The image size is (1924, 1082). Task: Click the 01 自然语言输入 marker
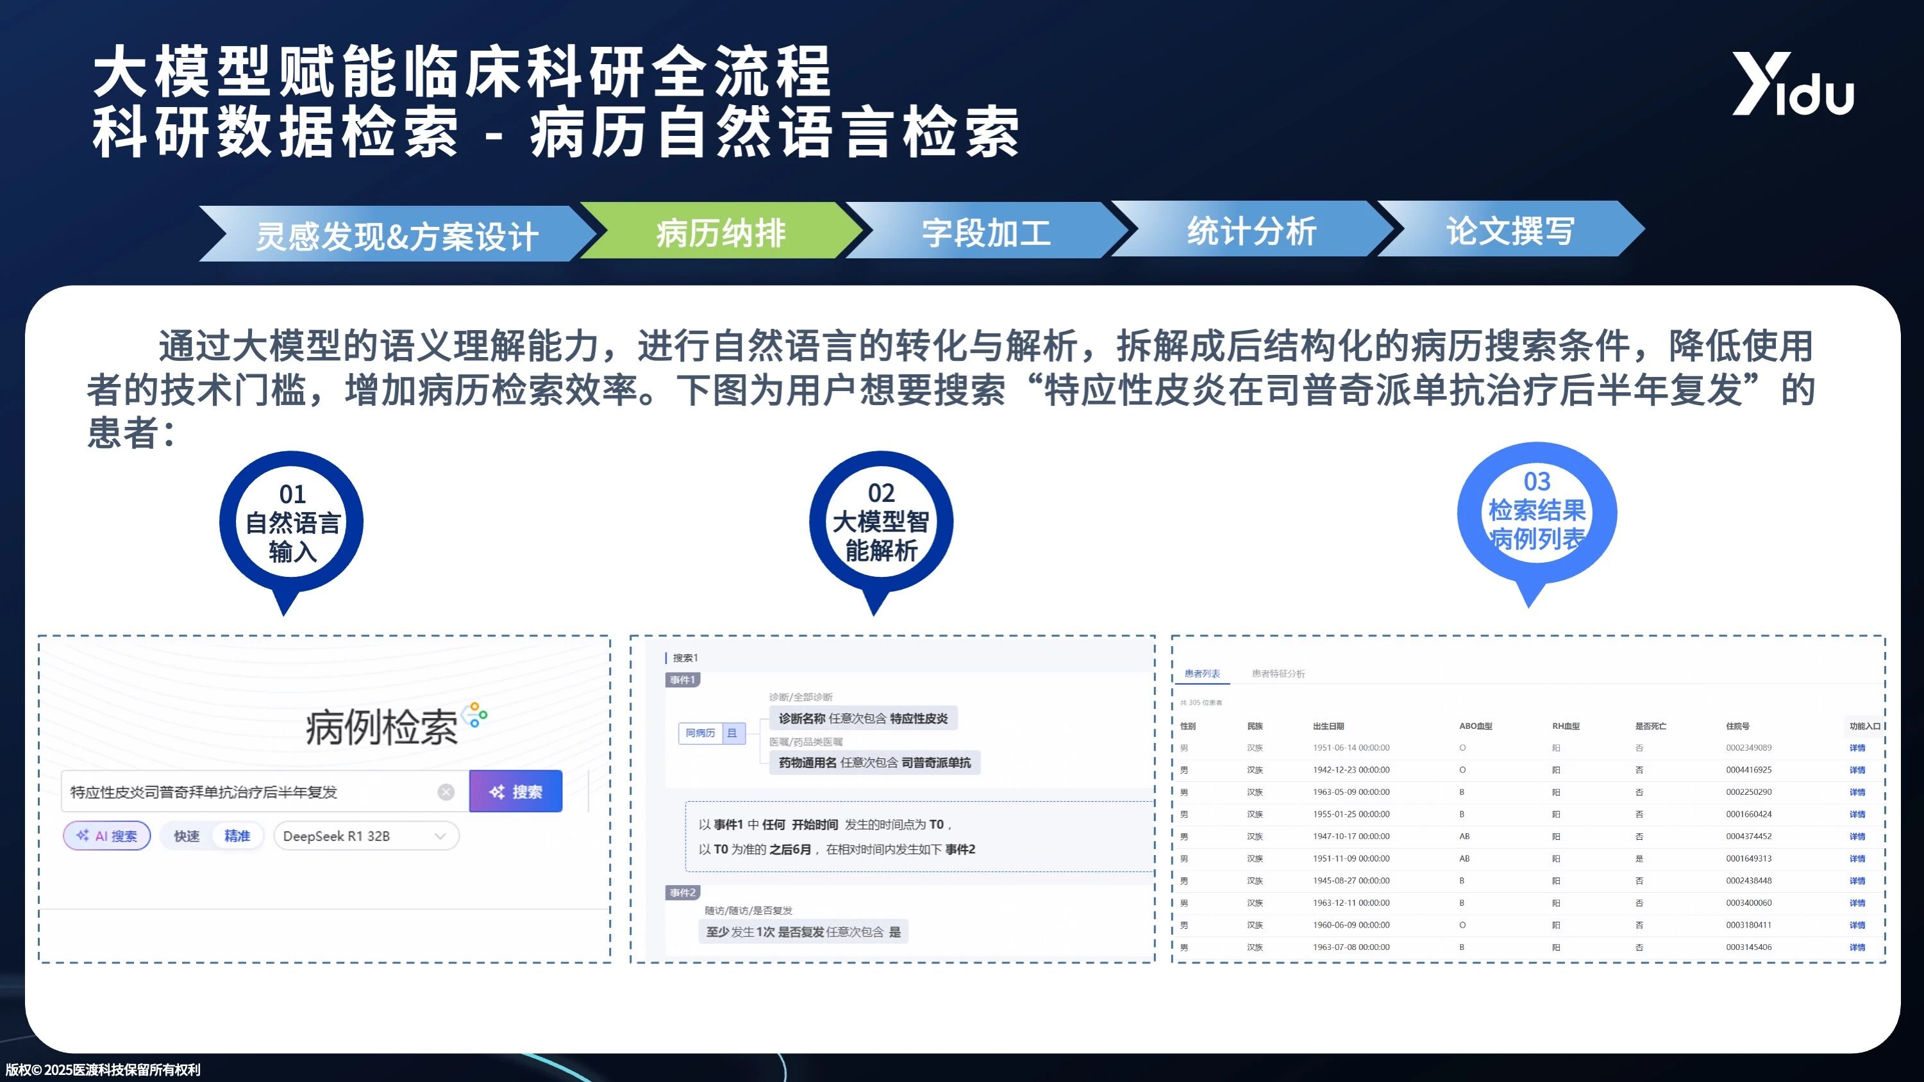click(x=291, y=522)
